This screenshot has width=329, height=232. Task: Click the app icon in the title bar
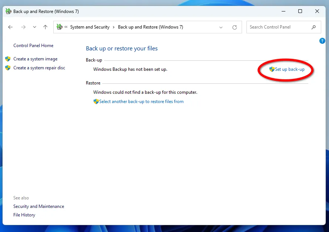click(8, 11)
